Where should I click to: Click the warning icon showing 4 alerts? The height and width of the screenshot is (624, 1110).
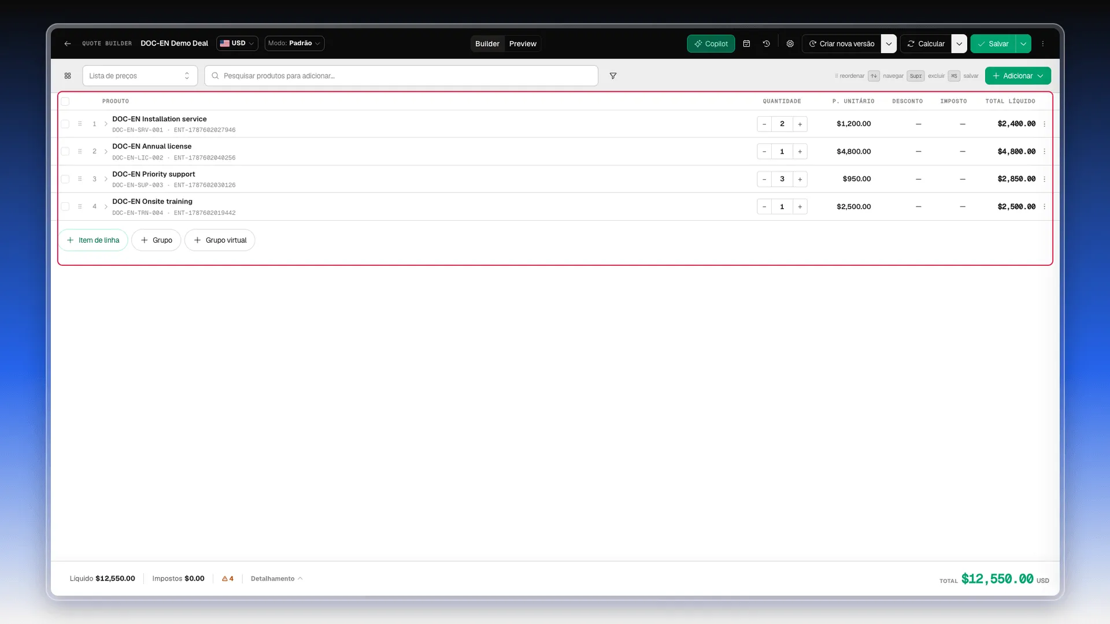point(228,578)
